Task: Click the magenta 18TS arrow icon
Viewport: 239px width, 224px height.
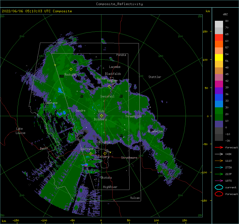Action: [x=219, y=181]
